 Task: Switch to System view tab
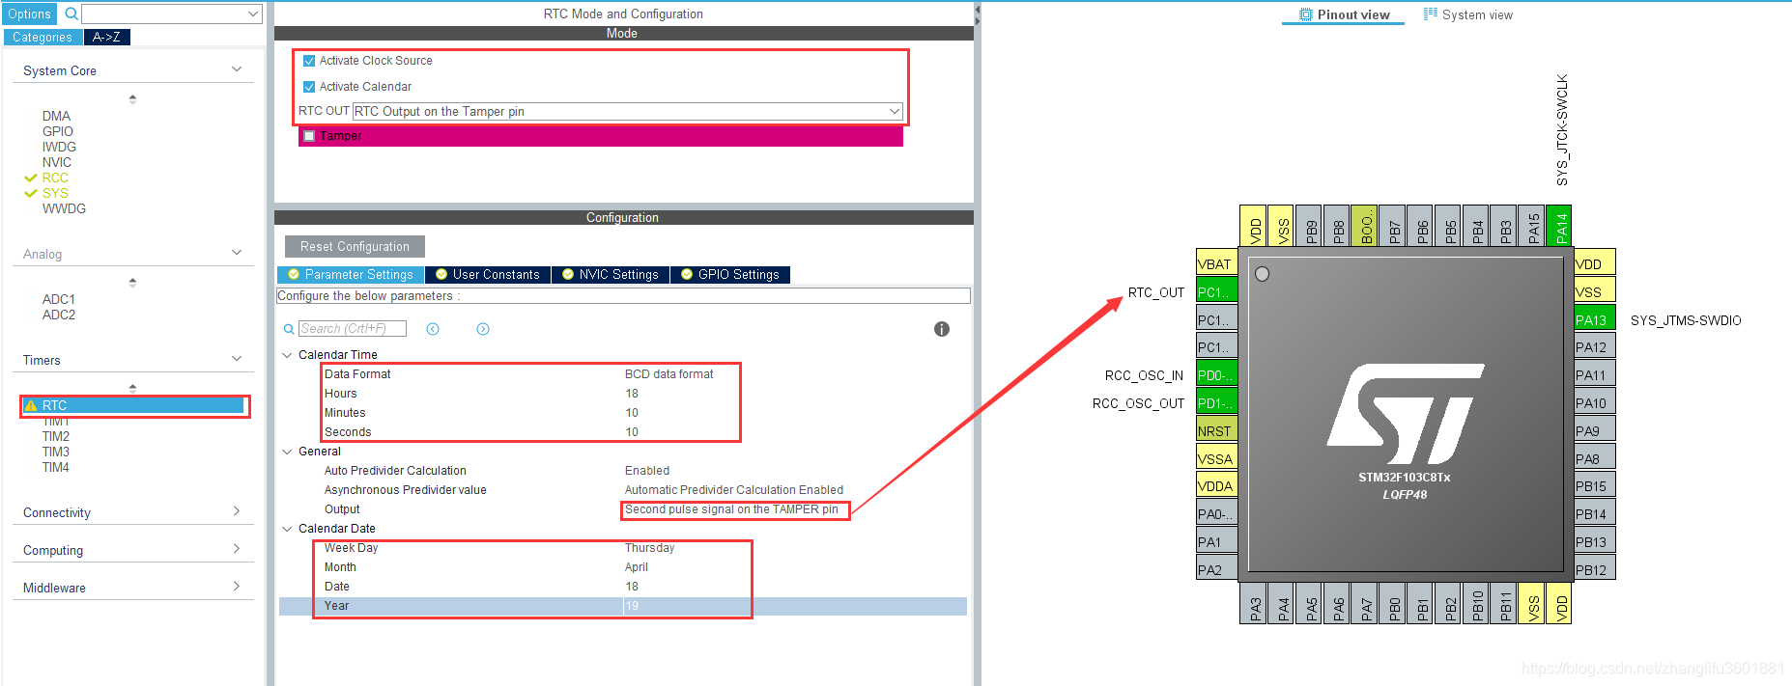click(1468, 14)
